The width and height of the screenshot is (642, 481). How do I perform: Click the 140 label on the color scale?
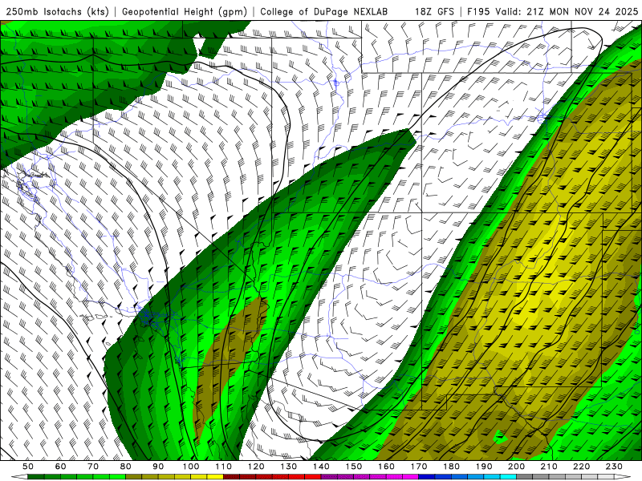click(x=321, y=467)
